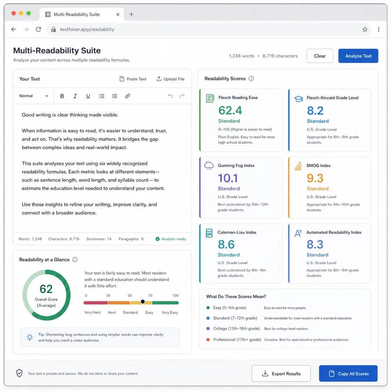
Task: Undo the last edit
Action: tap(170, 96)
